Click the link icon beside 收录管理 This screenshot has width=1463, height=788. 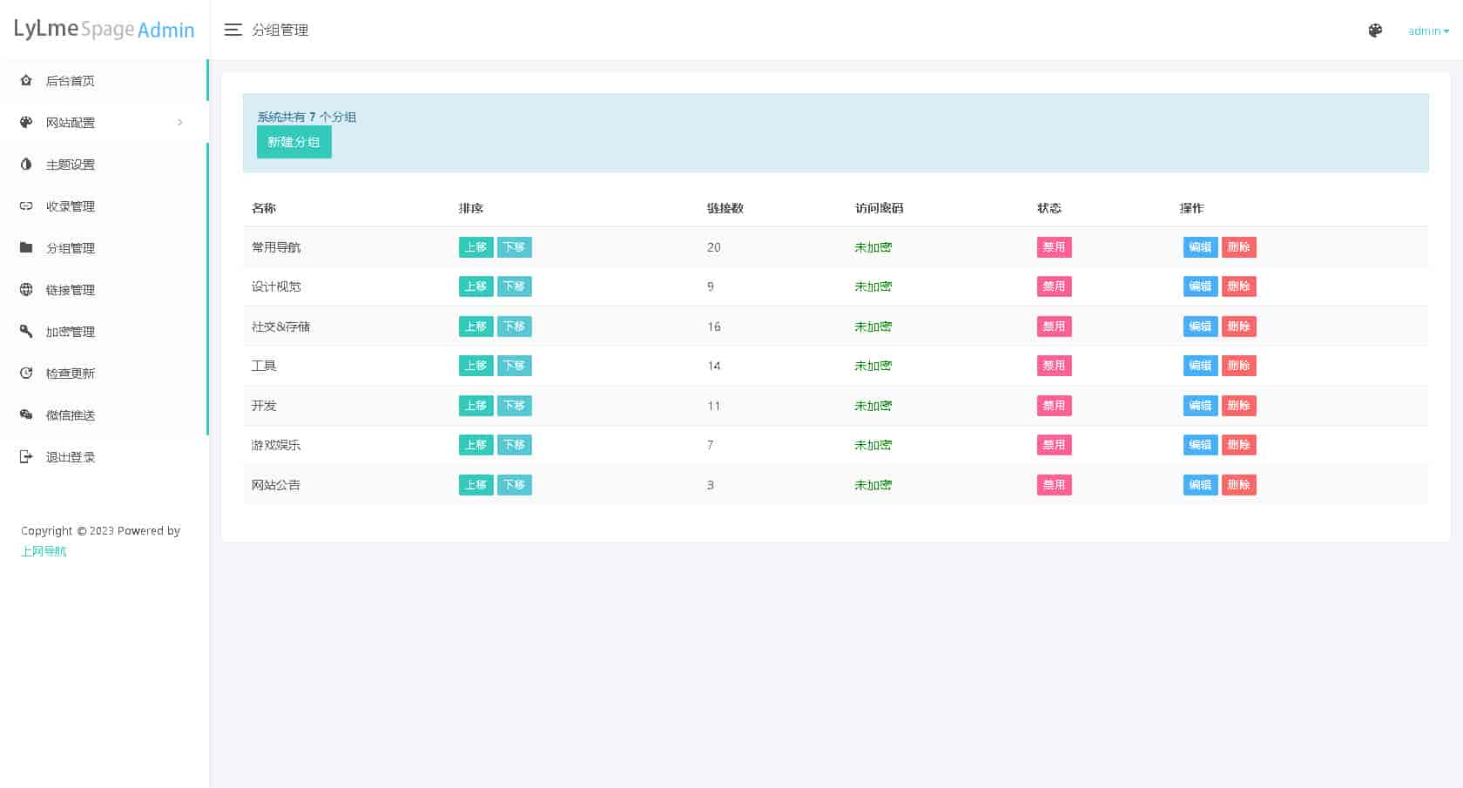(26, 206)
